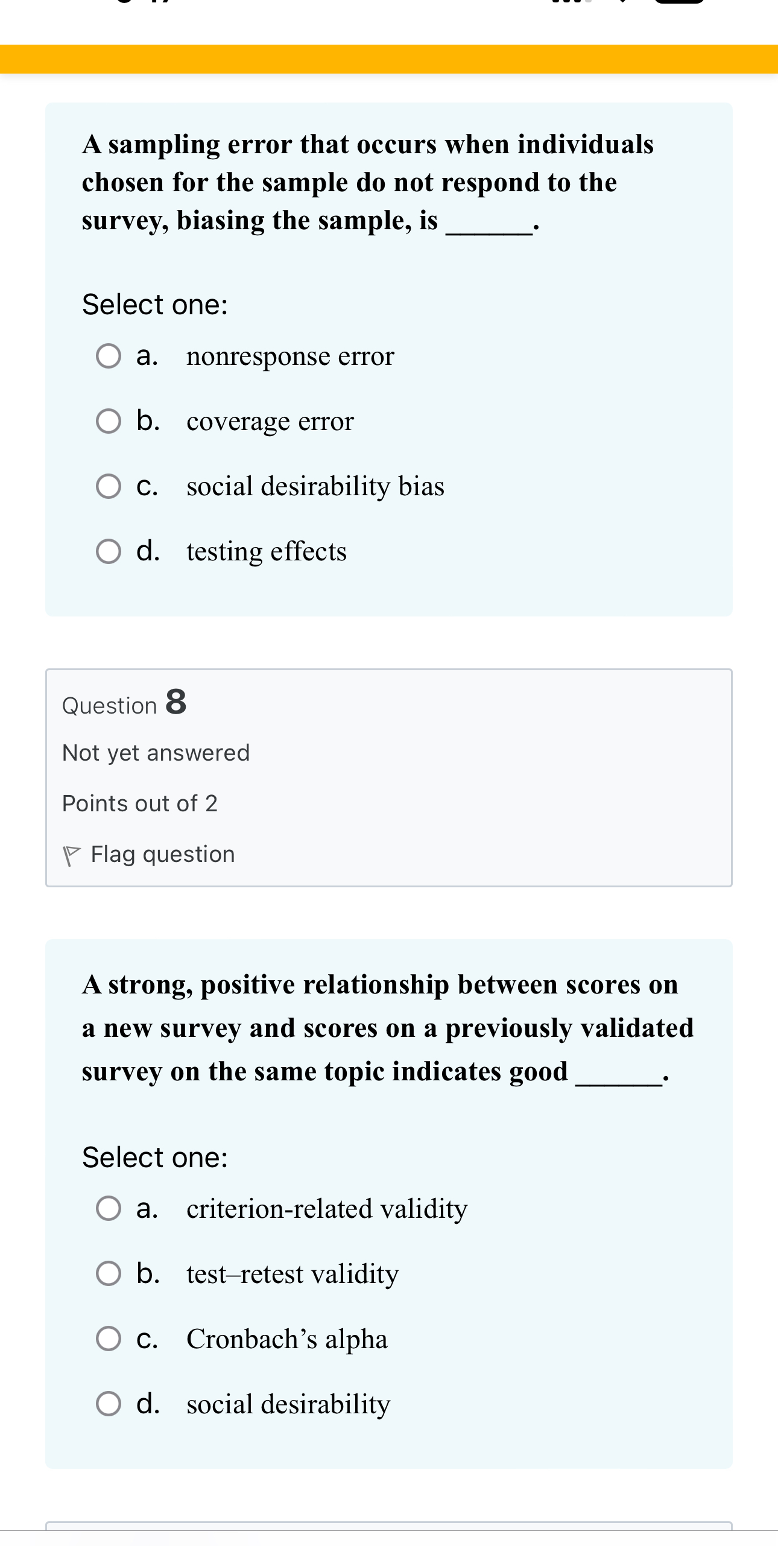Select answer "d. social desirability"

[110, 1404]
